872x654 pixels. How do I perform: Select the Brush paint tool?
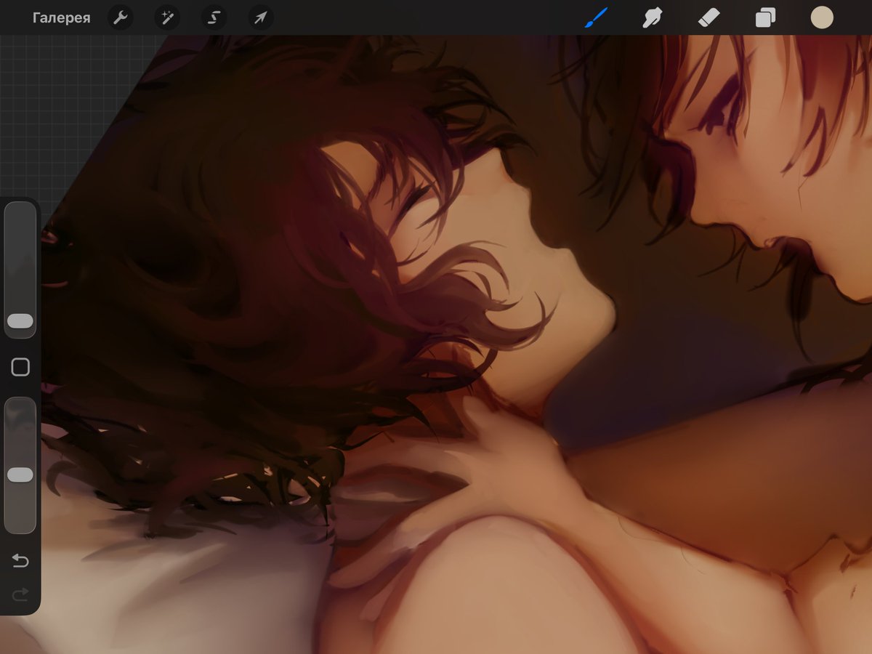(596, 17)
